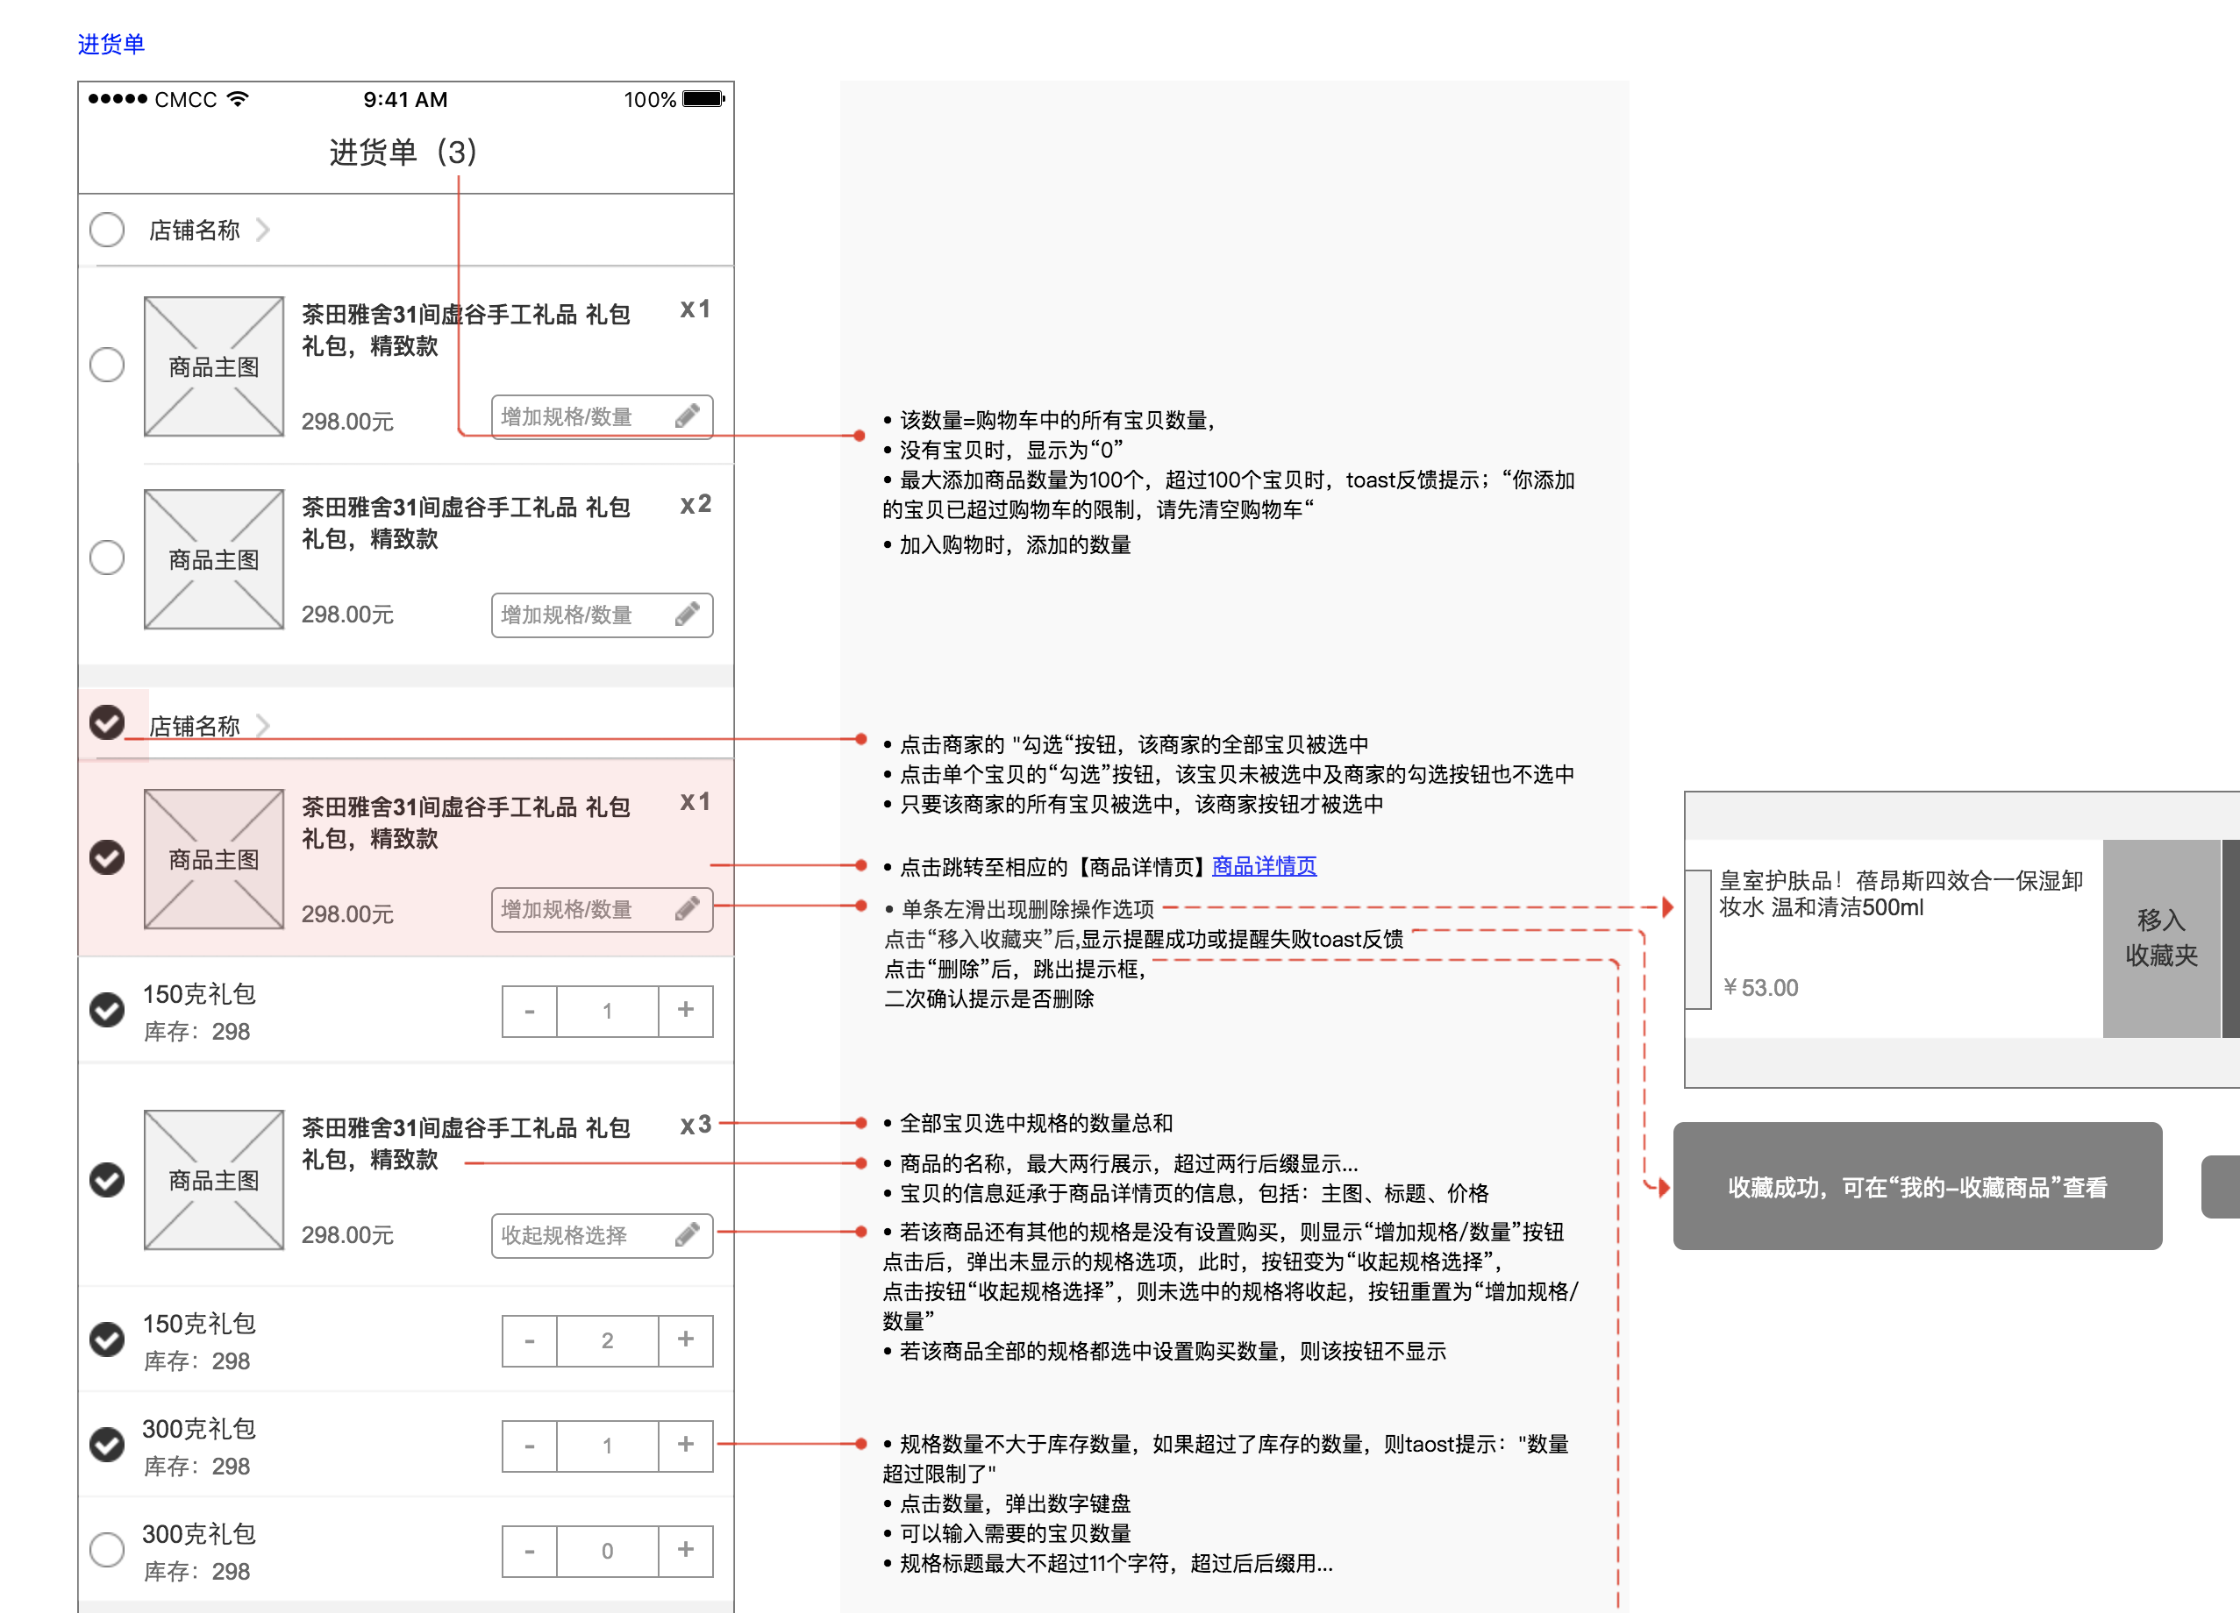
Task: Click the ¥53.00 price in the swipe example
Action: point(1759,987)
